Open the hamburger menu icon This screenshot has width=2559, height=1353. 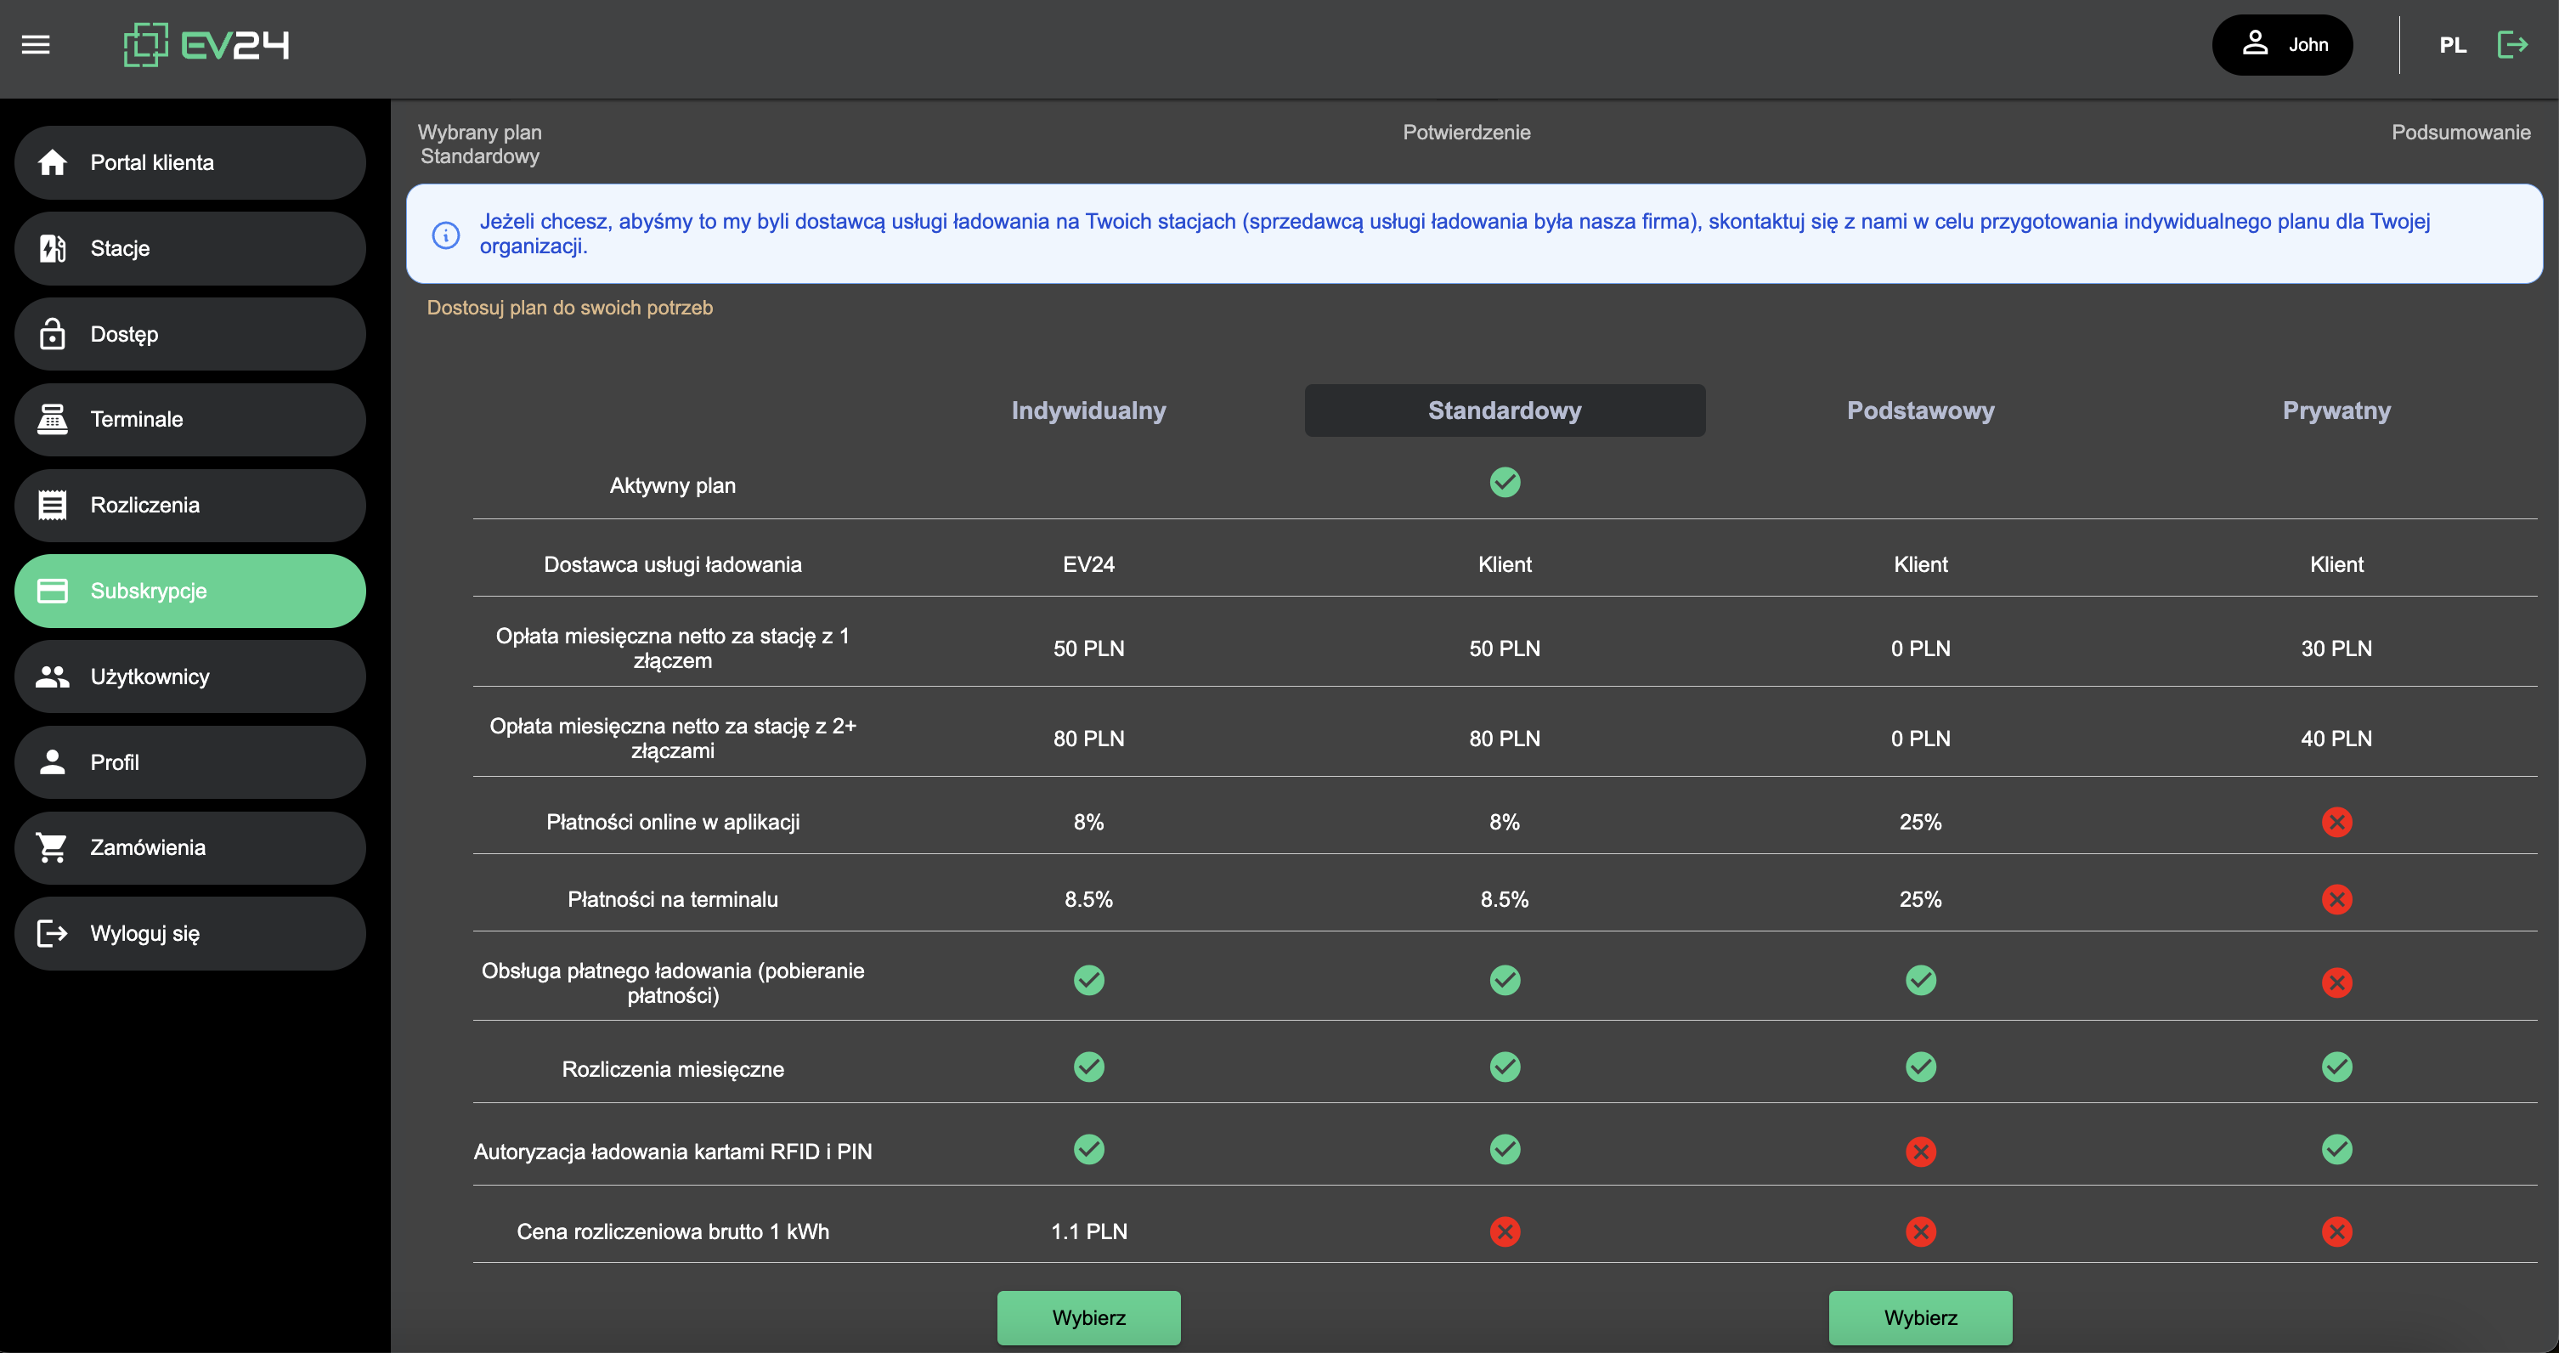[36, 45]
